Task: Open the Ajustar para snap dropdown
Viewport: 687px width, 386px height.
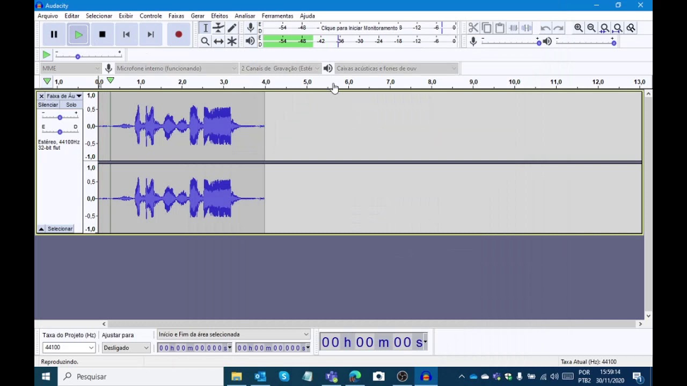Action: click(126, 347)
